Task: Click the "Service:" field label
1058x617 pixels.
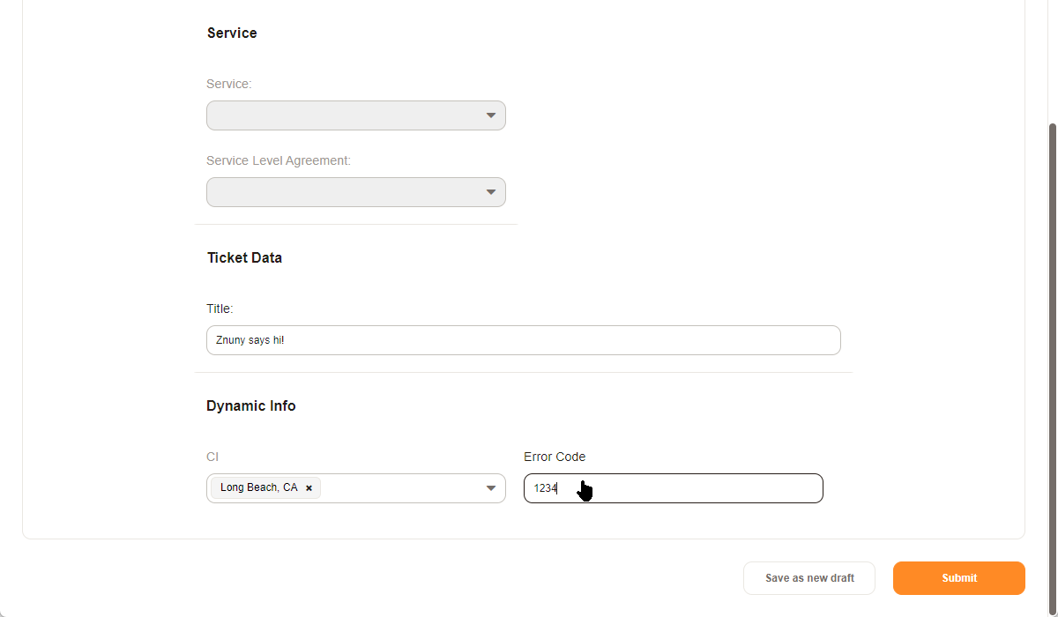Action: pos(229,84)
